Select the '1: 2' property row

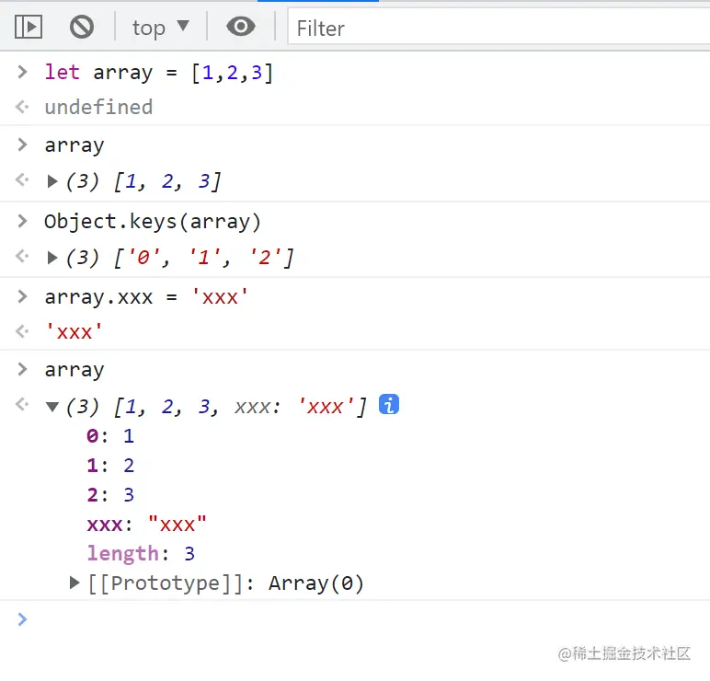110,466
